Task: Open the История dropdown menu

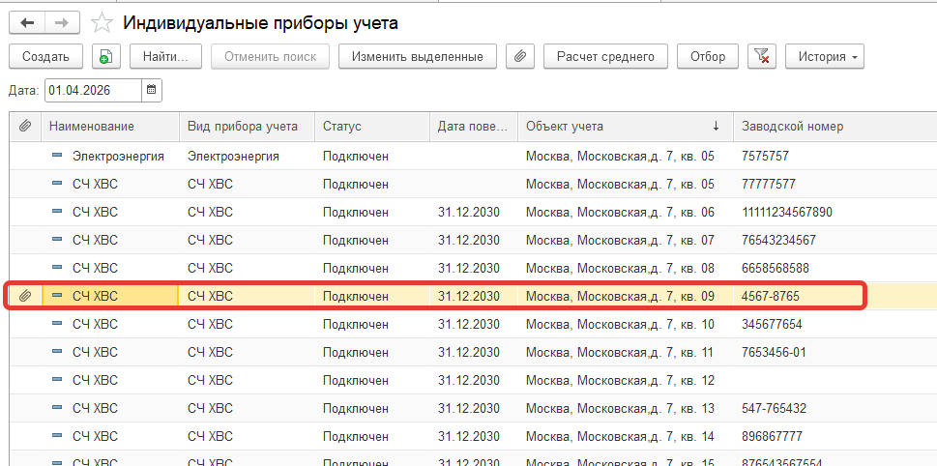Action: point(824,57)
